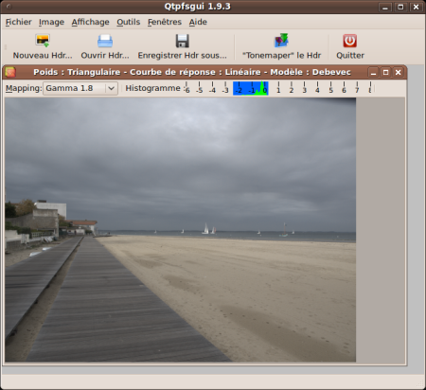The width and height of the screenshot is (426, 390).
Task: Click the histogram scale at mark 3
Action: tap(305, 88)
